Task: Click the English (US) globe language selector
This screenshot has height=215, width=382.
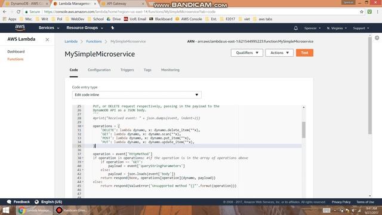Action: 48,202
